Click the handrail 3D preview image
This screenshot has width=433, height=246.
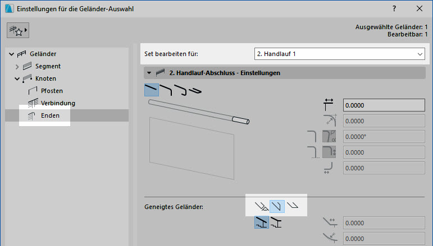tap(199, 140)
